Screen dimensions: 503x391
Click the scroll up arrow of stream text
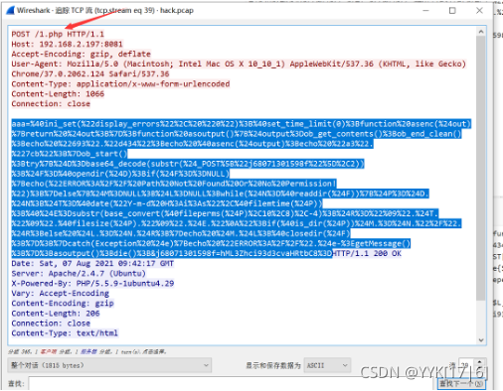(481, 32)
